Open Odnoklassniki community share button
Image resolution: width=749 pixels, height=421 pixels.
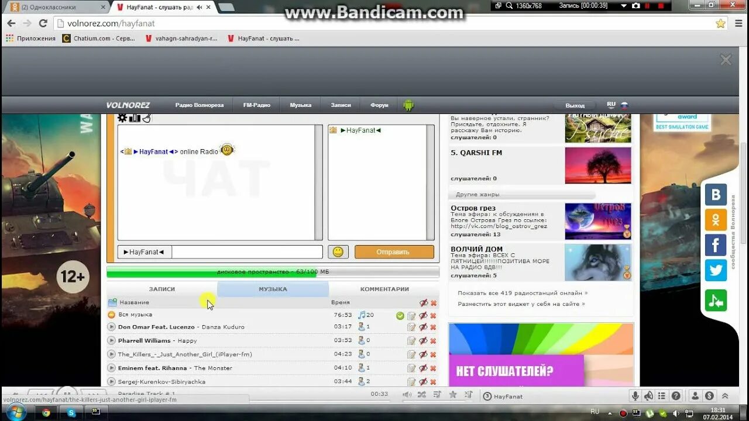716,220
